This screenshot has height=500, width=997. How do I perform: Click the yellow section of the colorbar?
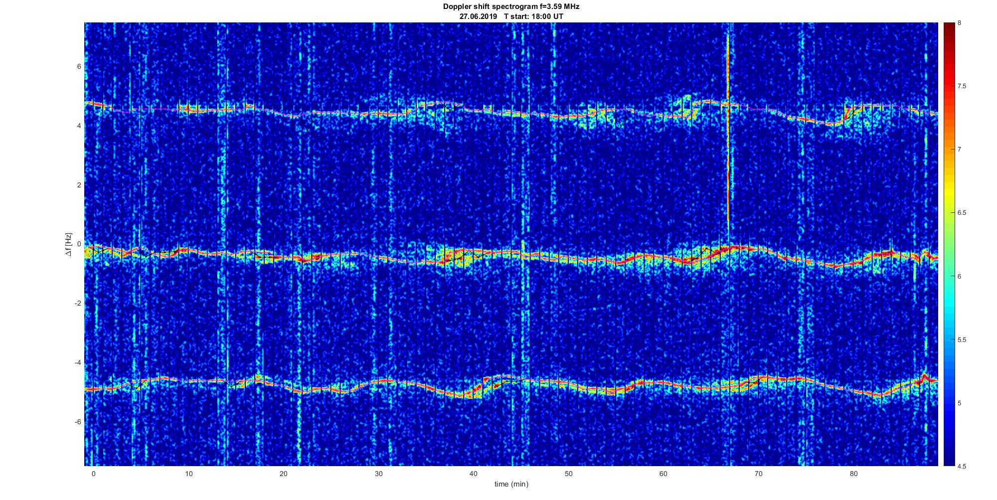(949, 192)
